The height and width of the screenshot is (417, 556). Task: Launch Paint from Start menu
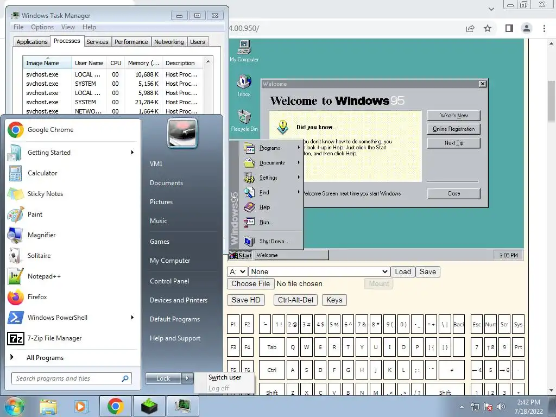point(35,214)
